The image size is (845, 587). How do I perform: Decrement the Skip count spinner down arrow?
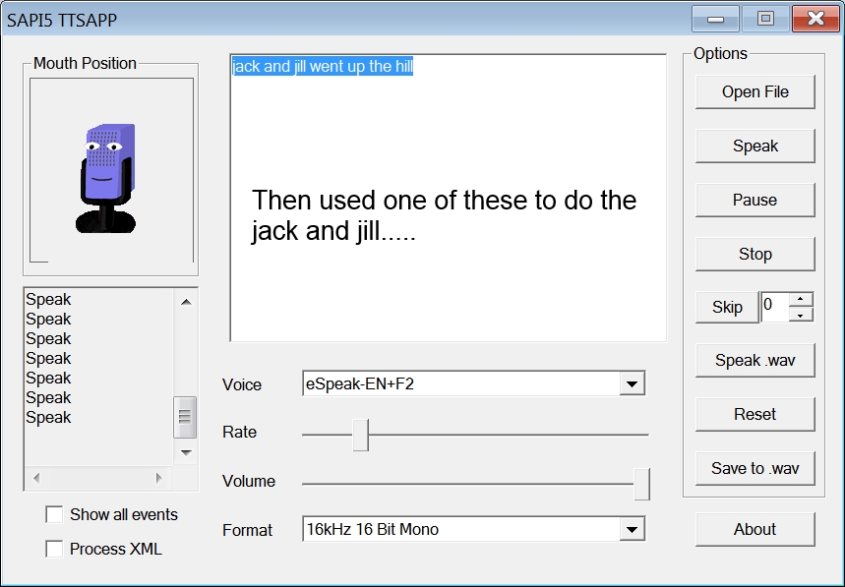tap(802, 315)
